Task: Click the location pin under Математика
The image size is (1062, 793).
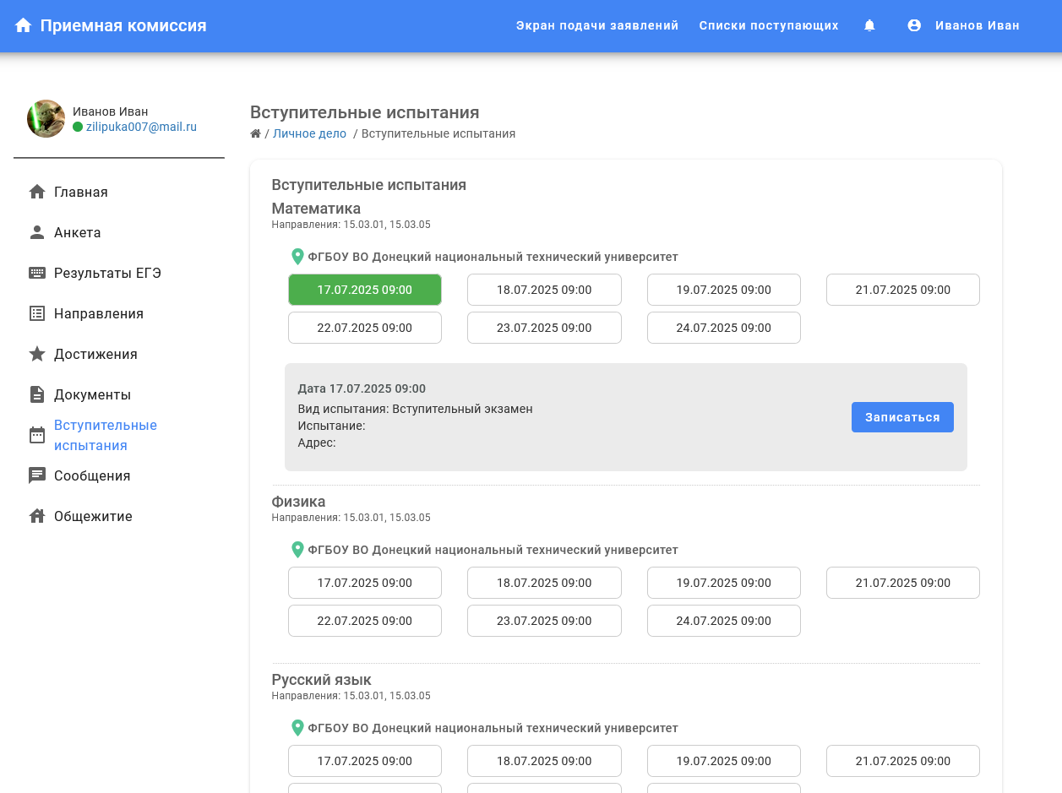Action: (x=297, y=257)
